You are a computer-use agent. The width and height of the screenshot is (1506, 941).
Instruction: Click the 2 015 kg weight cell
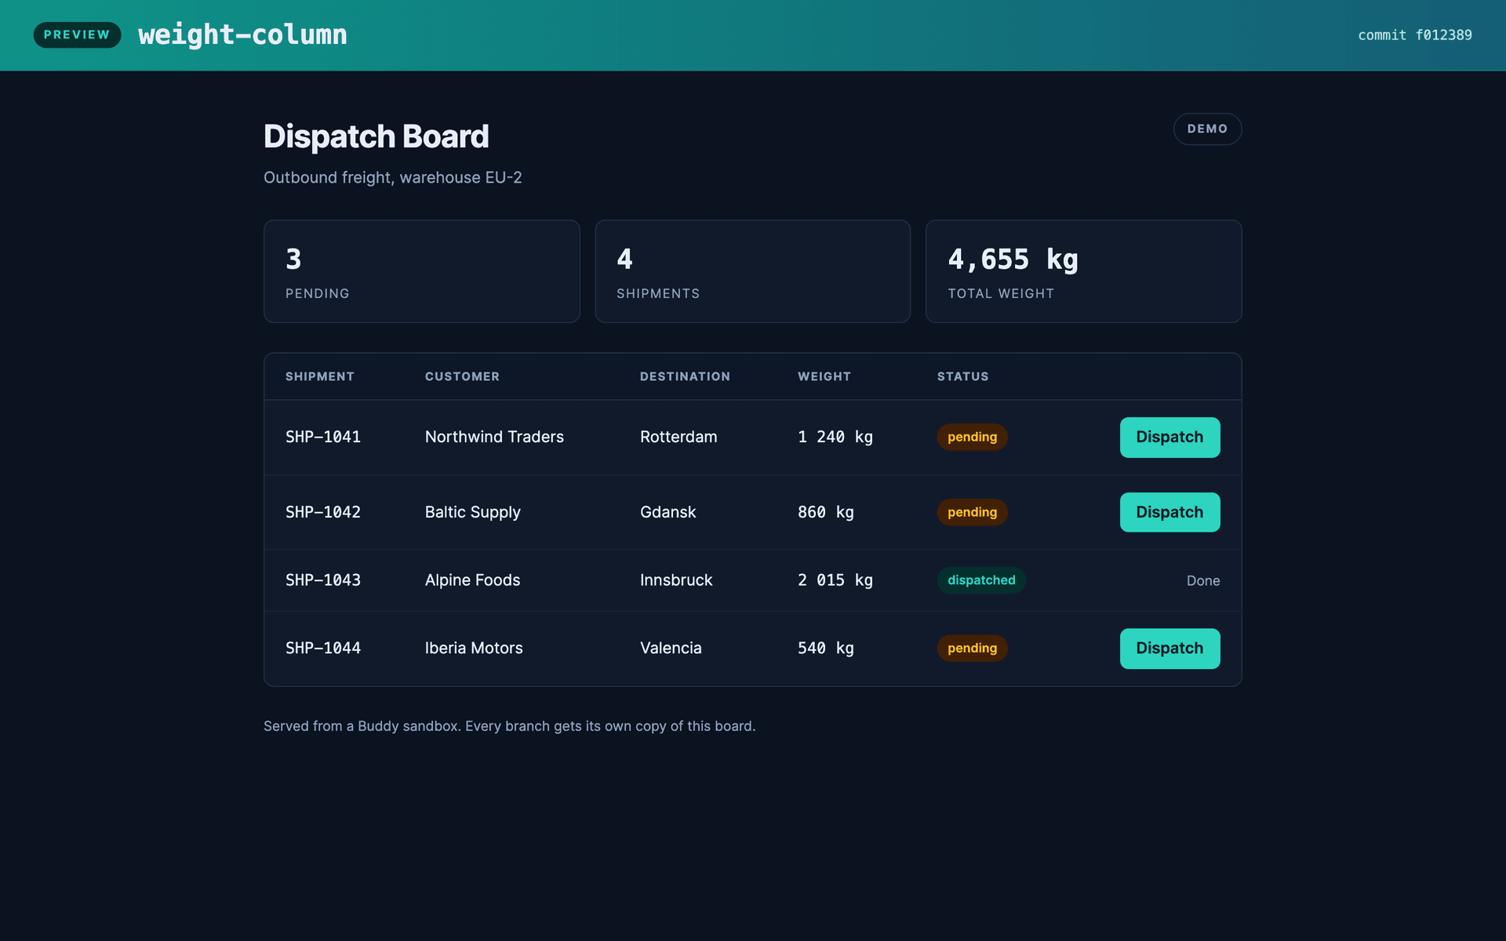tap(835, 580)
